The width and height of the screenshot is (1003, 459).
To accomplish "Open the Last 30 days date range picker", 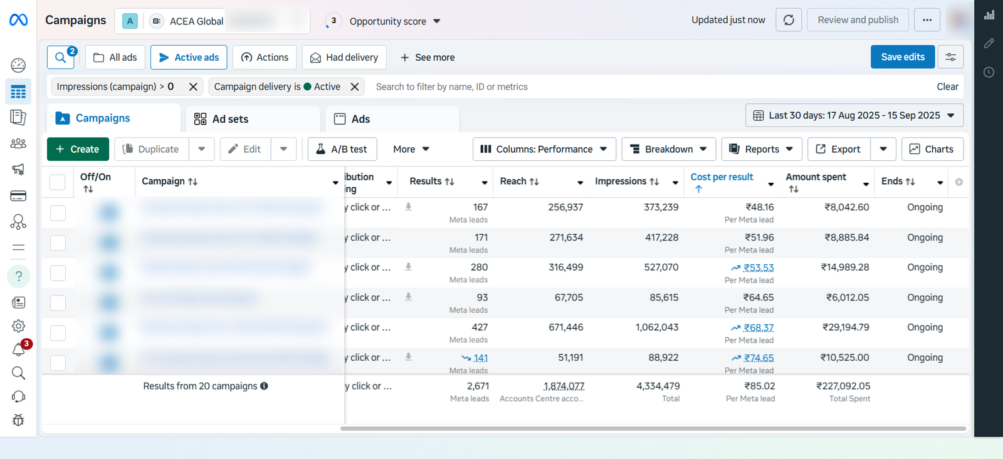I will pos(854,115).
